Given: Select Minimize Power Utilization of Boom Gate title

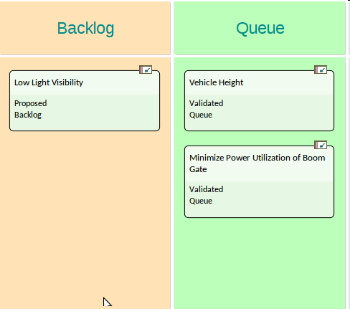Looking at the screenshot, I should pos(257,163).
